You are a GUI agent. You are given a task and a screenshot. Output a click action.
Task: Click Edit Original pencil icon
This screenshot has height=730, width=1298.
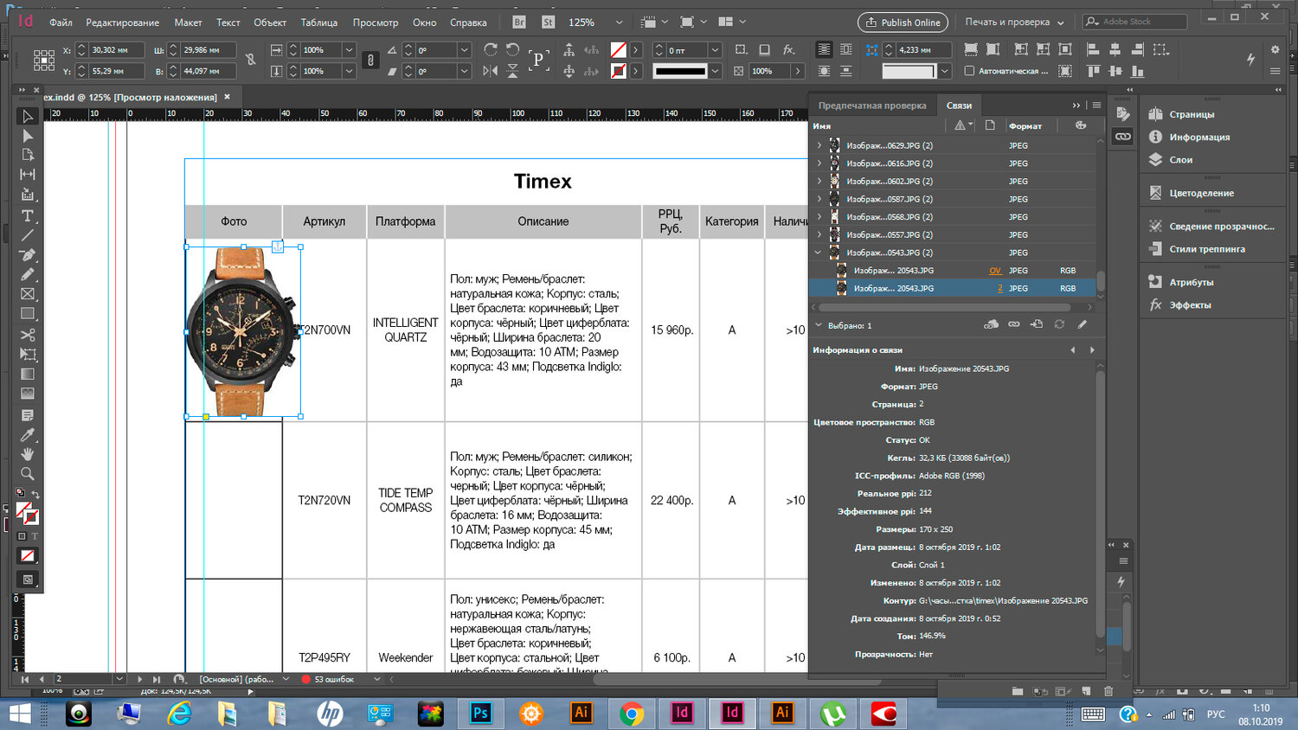1082,324
